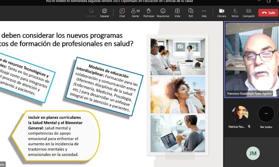Click the slide title about nuevos programas
The width and height of the screenshot is (279, 167).
click(x=67, y=39)
